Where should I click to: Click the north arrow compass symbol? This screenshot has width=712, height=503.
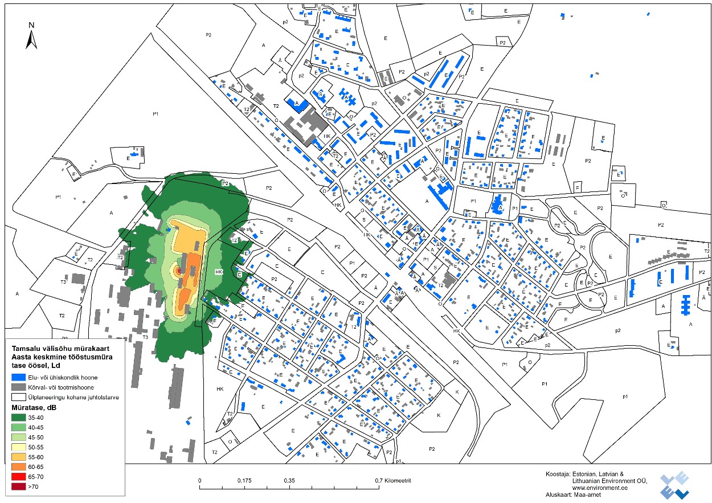coord(32,36)
